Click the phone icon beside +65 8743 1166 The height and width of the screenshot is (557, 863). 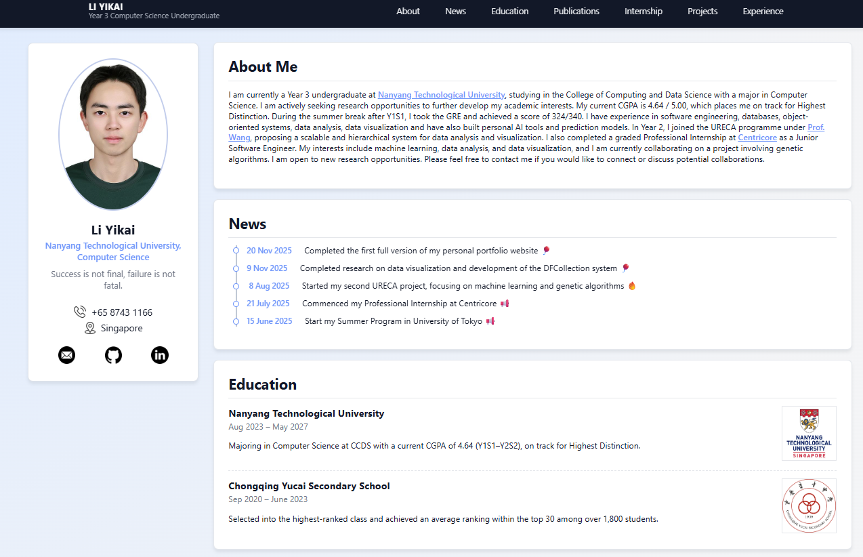(x=79, y=312)
